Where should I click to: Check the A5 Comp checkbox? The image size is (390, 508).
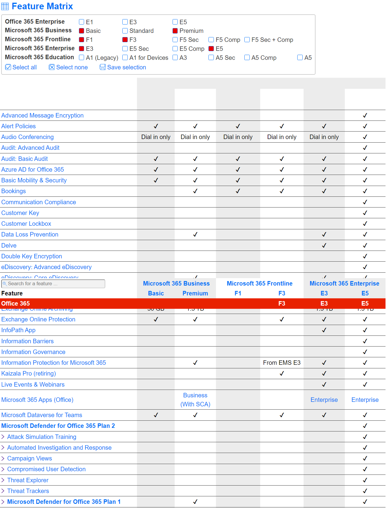click(247, 57)
